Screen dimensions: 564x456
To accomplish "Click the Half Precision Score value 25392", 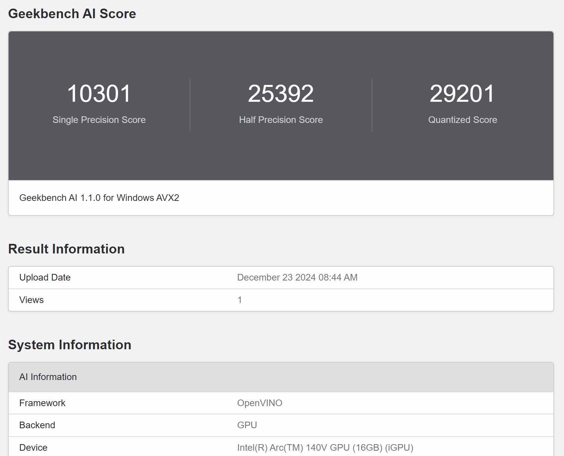I will pos(281,94).
